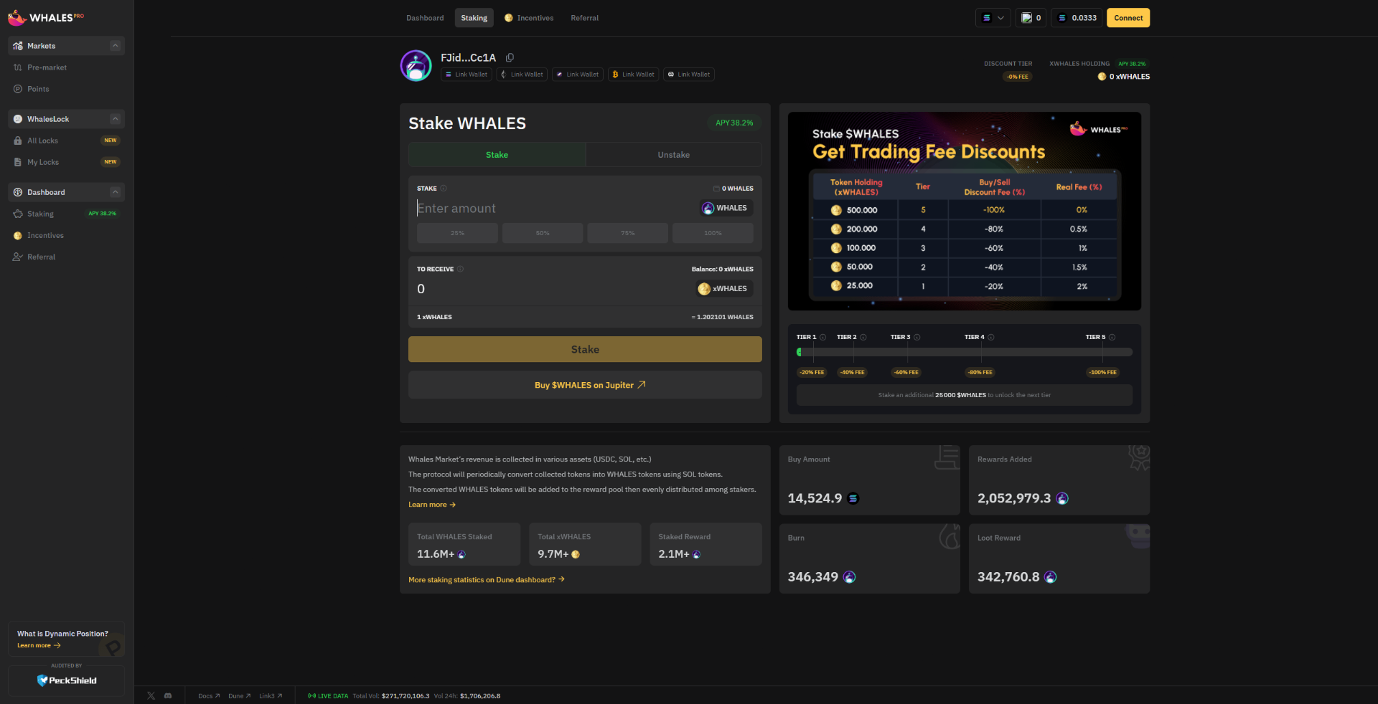
Task: Click the Points icon in the sidebar
Action: click(17, 89)
